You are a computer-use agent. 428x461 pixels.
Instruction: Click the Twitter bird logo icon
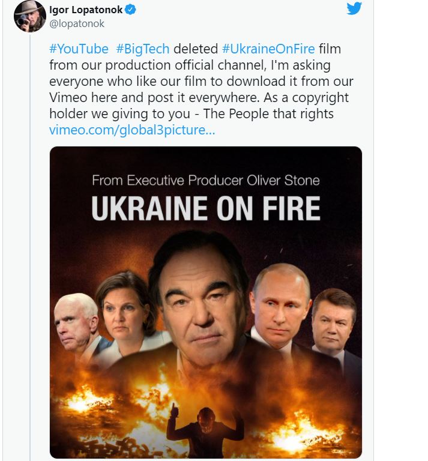[354, 9]
